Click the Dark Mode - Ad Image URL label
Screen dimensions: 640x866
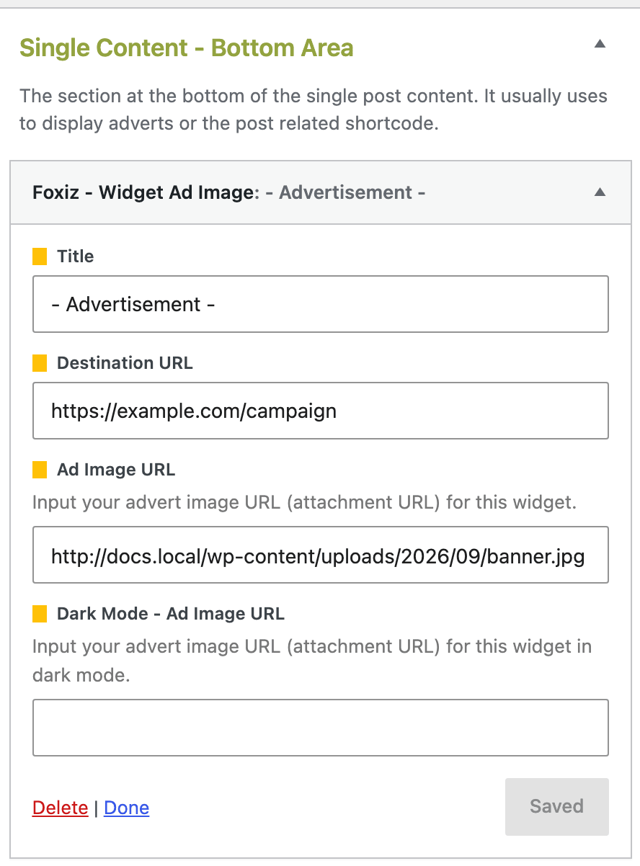171,614
